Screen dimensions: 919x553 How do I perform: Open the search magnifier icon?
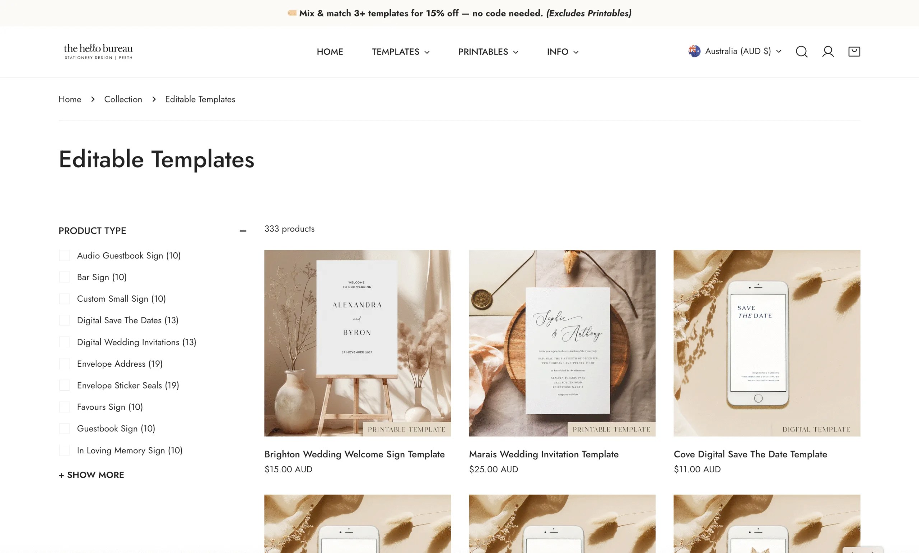(802, 51)
